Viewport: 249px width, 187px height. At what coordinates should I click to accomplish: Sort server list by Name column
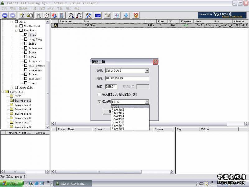[113, 21]
